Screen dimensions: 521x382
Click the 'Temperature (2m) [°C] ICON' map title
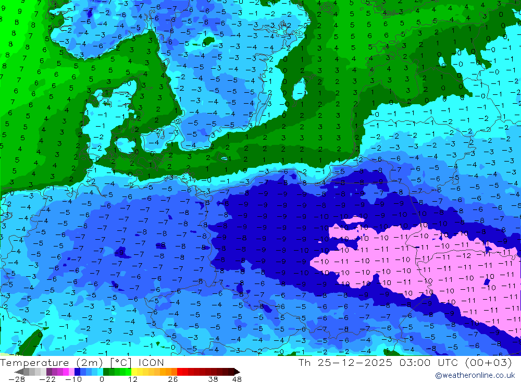click(x=82, y=362)
